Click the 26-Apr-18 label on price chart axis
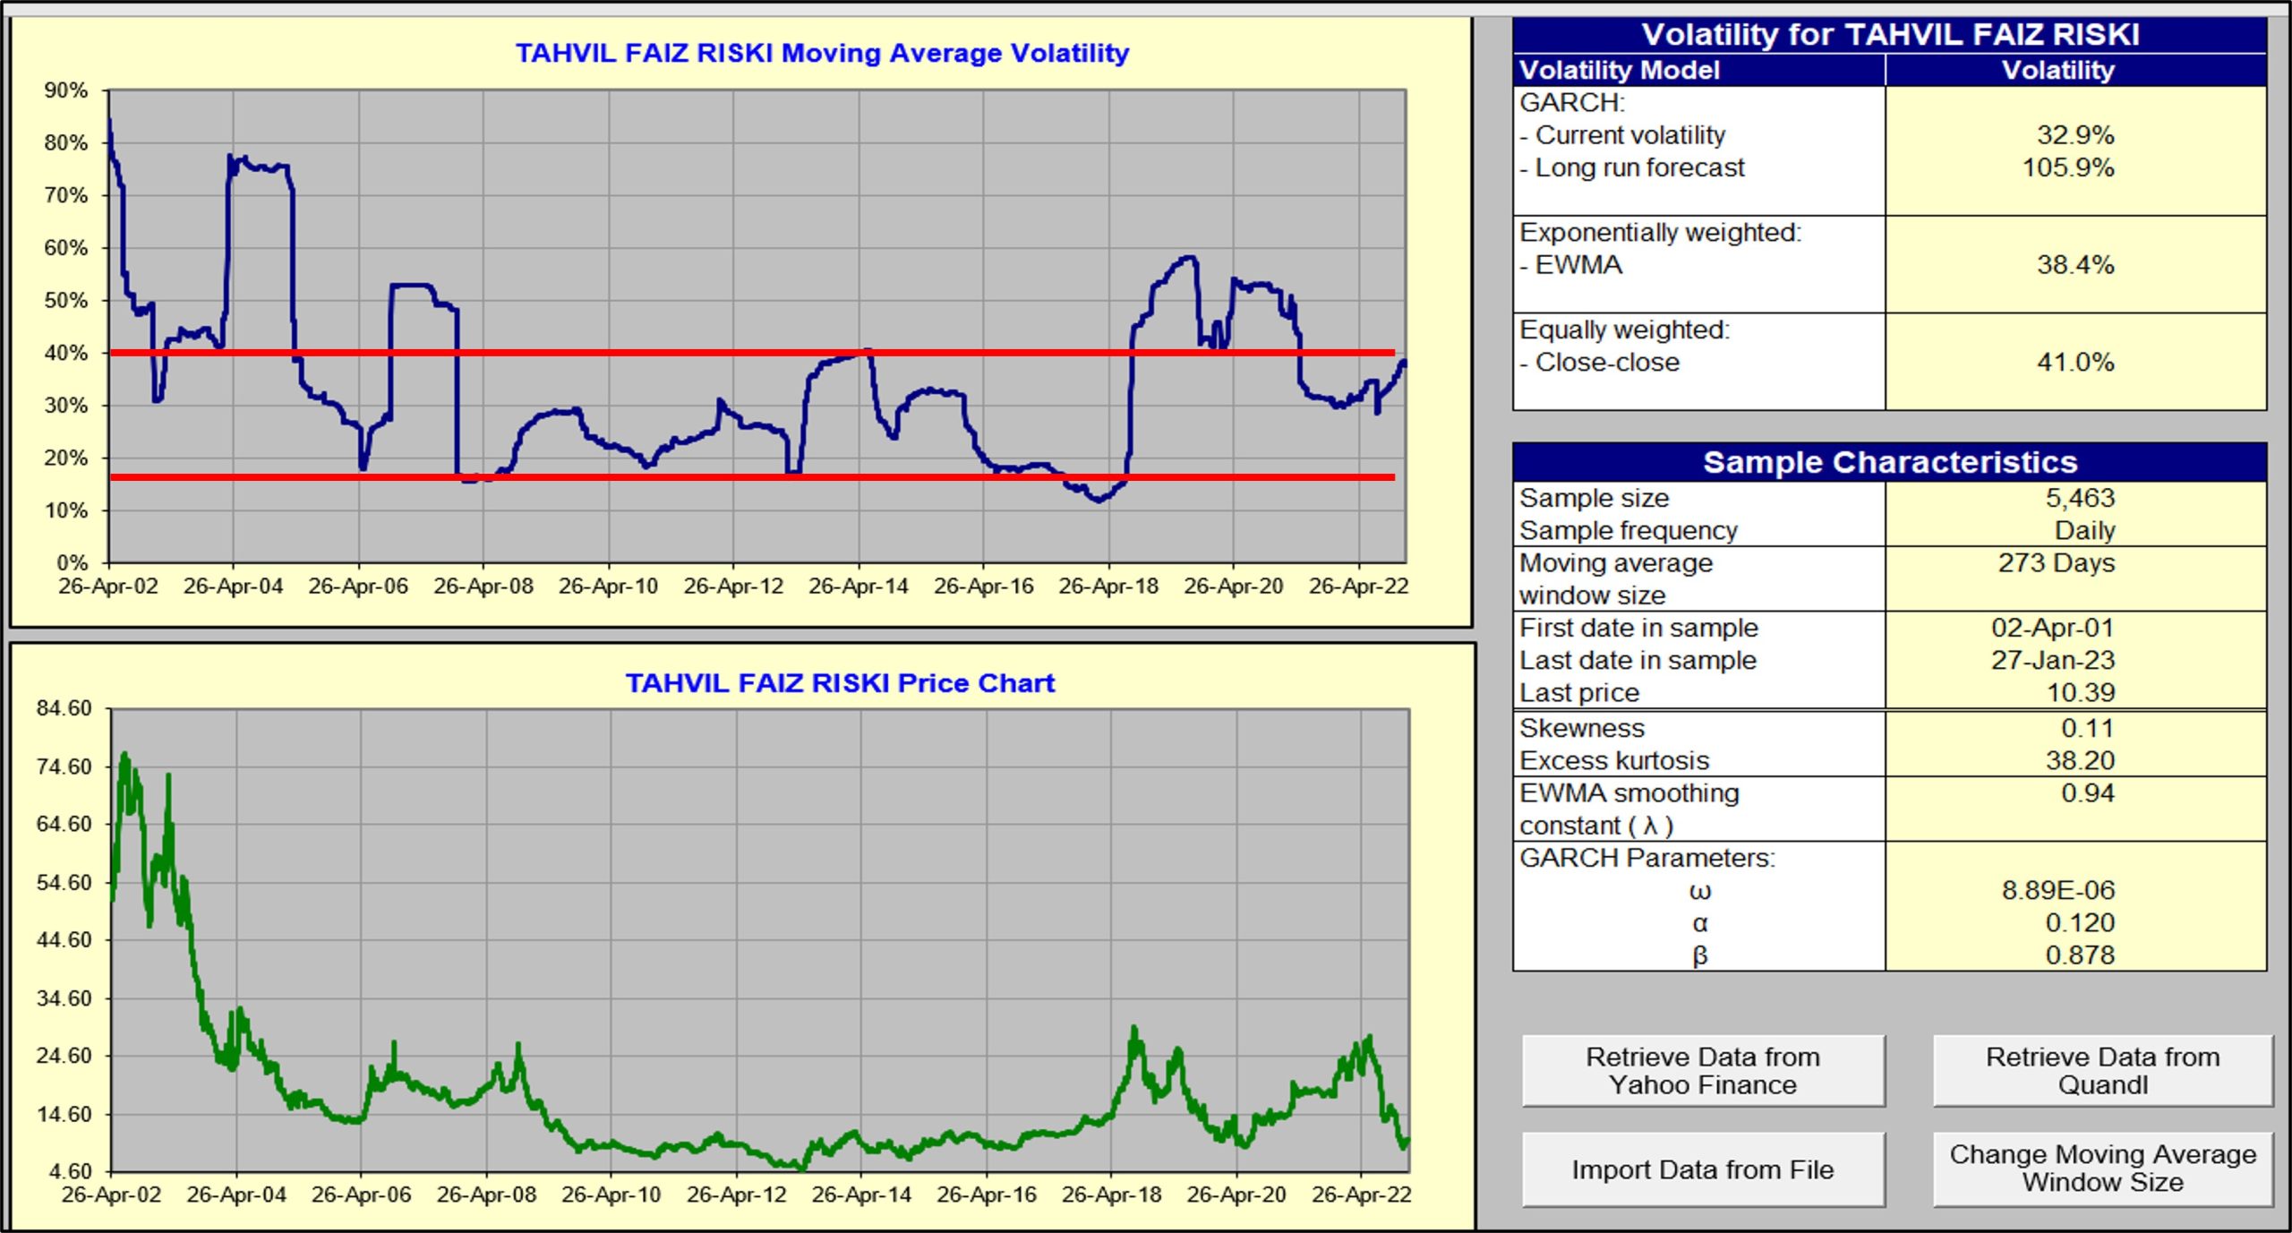 coord(1111,1194)
